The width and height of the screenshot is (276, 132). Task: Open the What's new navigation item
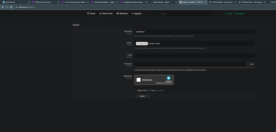tap(106, 13)
